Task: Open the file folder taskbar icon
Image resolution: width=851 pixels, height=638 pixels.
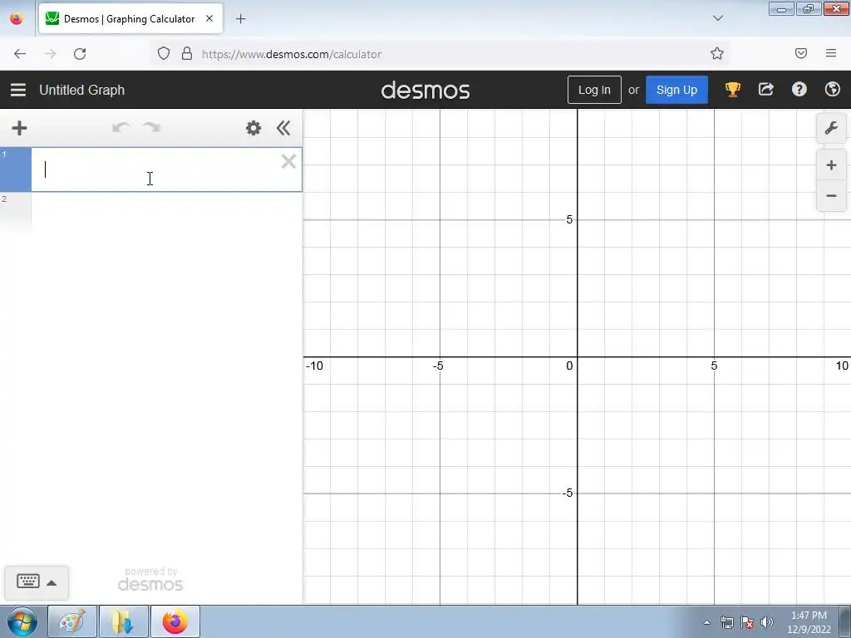Action: (123, 621)
